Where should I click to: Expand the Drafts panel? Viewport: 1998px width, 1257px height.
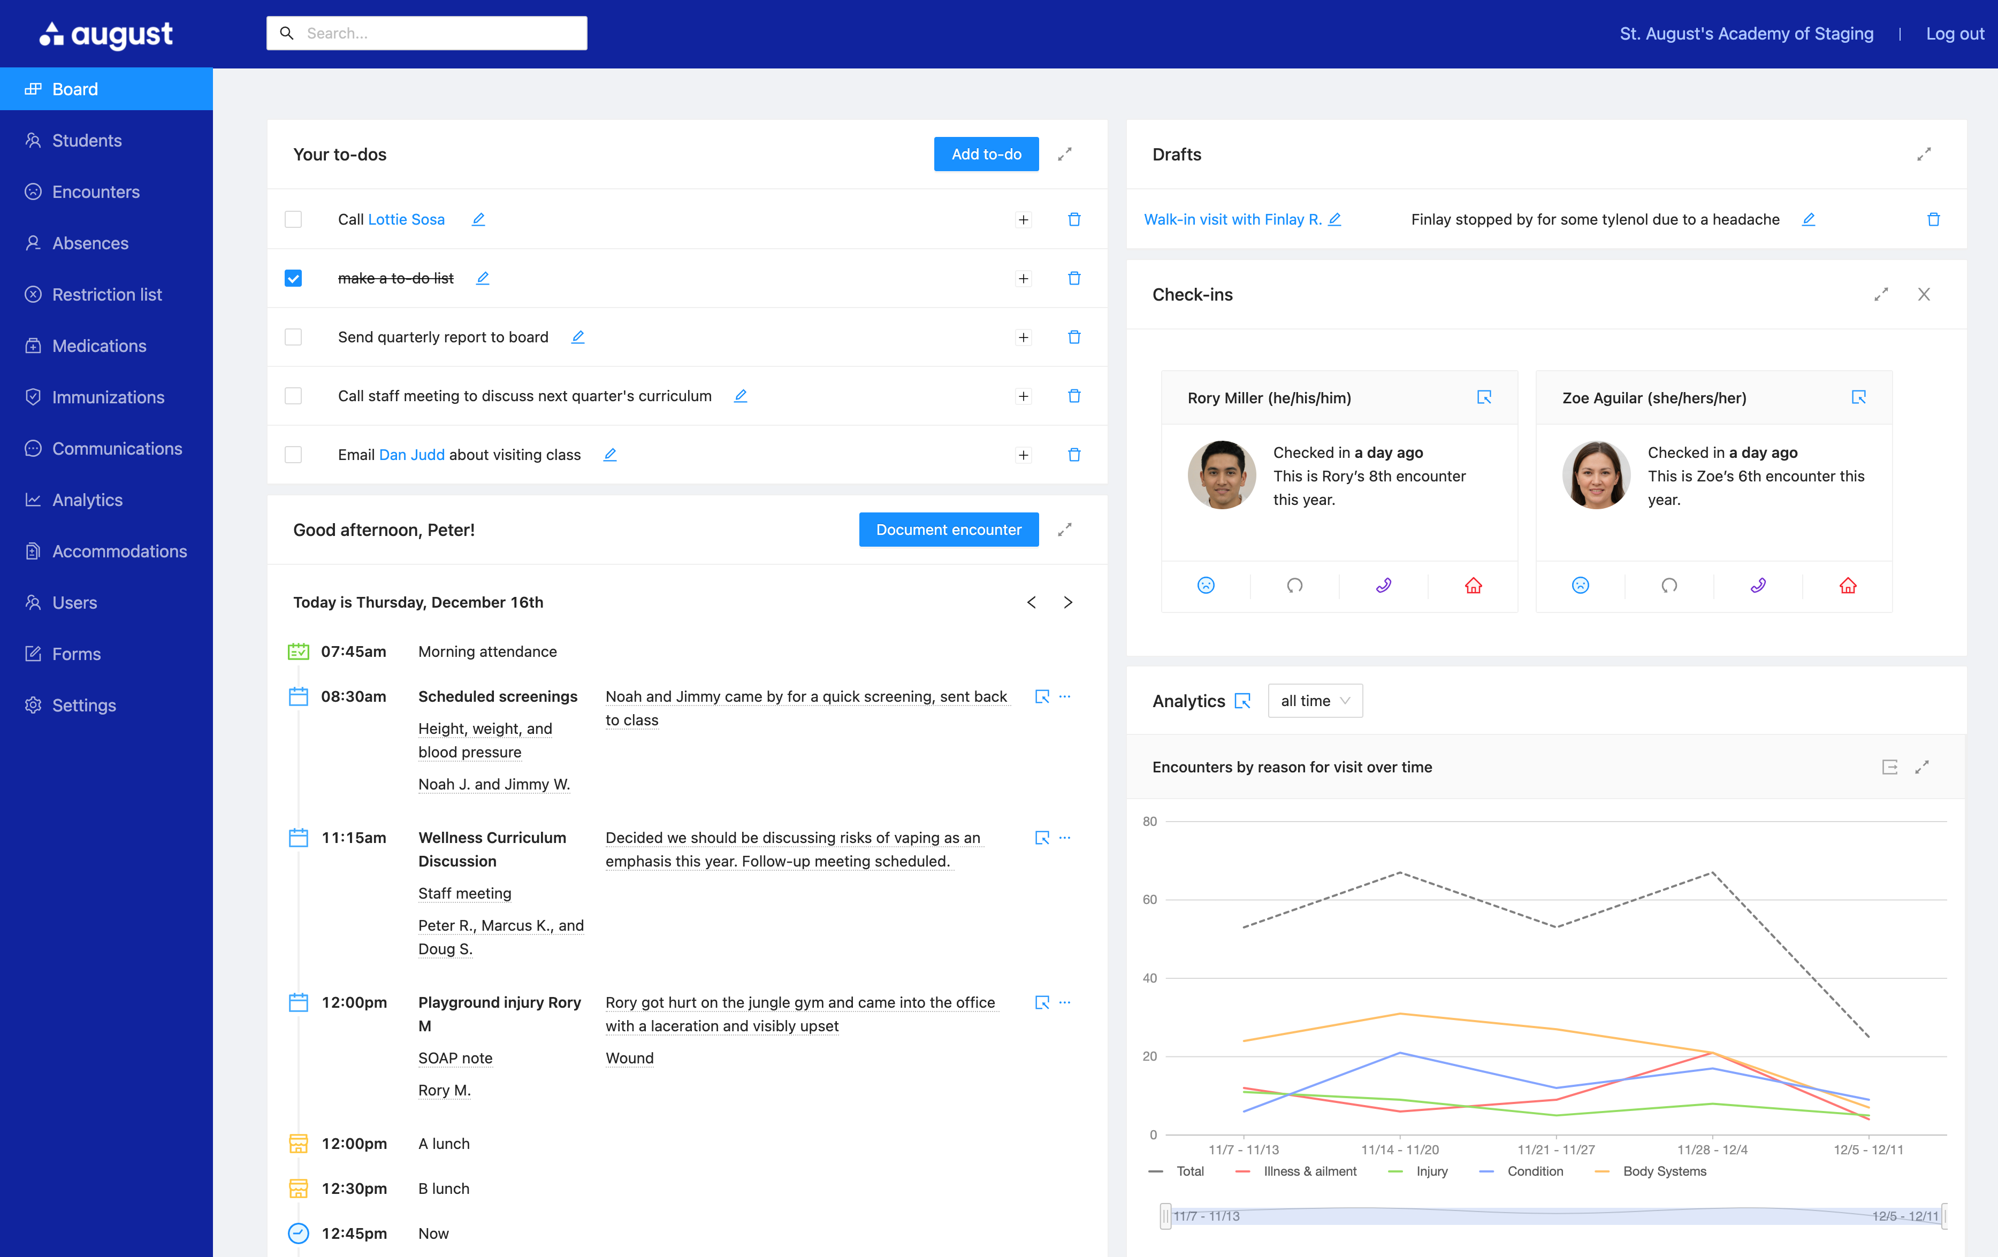click(1923, 155)
